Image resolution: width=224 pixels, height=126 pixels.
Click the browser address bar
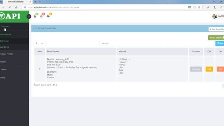pos(105,7)
